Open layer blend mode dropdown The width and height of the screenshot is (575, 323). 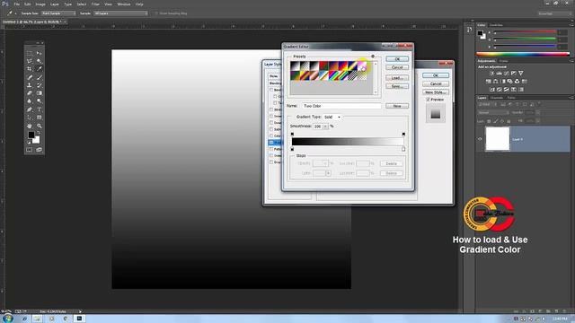click(x=493, y=113)
